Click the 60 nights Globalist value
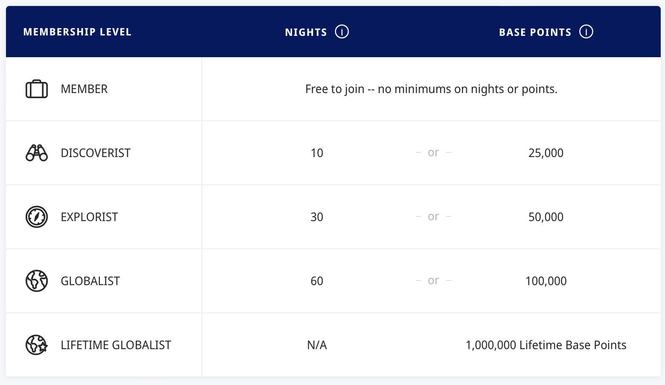The image size is (665, 385). pyautogui.click(x=317, y=281)
